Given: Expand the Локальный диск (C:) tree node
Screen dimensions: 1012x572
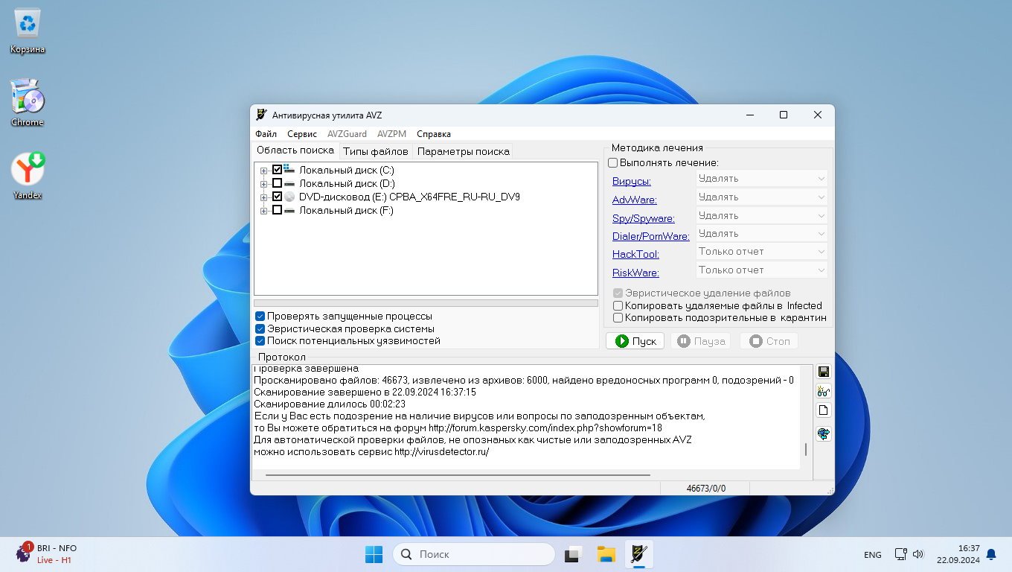Looking at the screenshot, I should (x=263, y=171).
